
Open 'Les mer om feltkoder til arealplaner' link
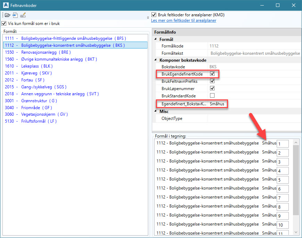pos(184,20)
